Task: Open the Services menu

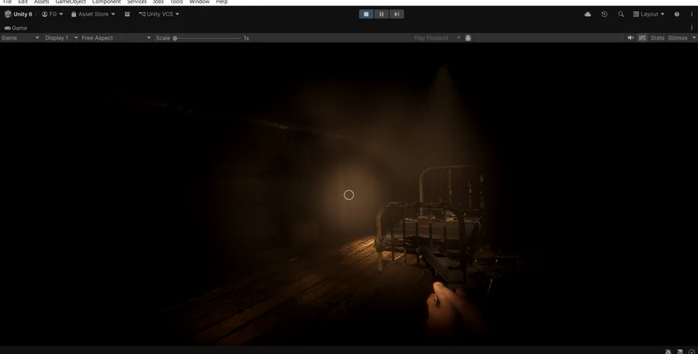Action: click(x=136, y=2)
